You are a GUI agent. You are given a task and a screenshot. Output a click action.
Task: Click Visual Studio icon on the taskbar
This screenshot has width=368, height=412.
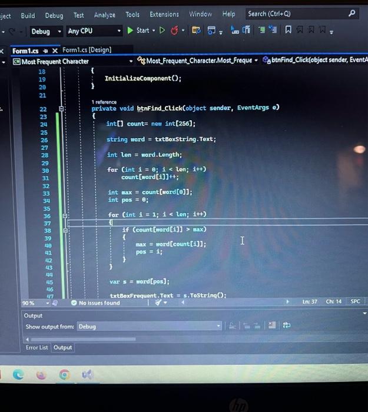click(87, 374)
